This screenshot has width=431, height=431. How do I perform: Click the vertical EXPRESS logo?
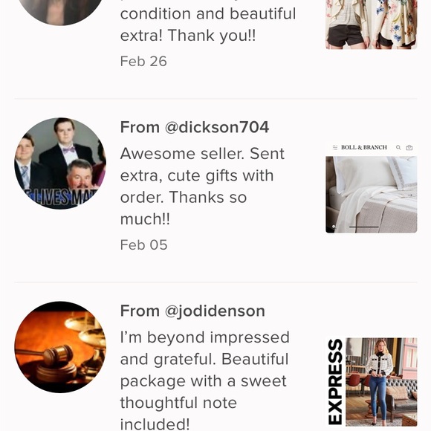click(x=335, y=382)
